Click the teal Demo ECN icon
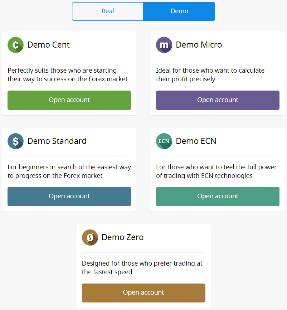This screenshot has width=287, height=310. coord(164,141)
